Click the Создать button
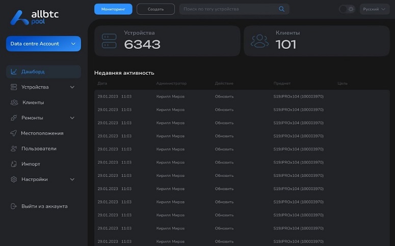Viewport: 395px width, 246px height. [155, 9]
